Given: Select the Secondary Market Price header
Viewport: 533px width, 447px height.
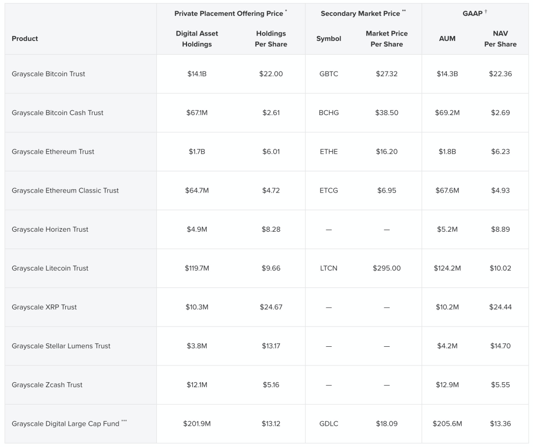Looking at the screenshot, I should tap(361, 14).
